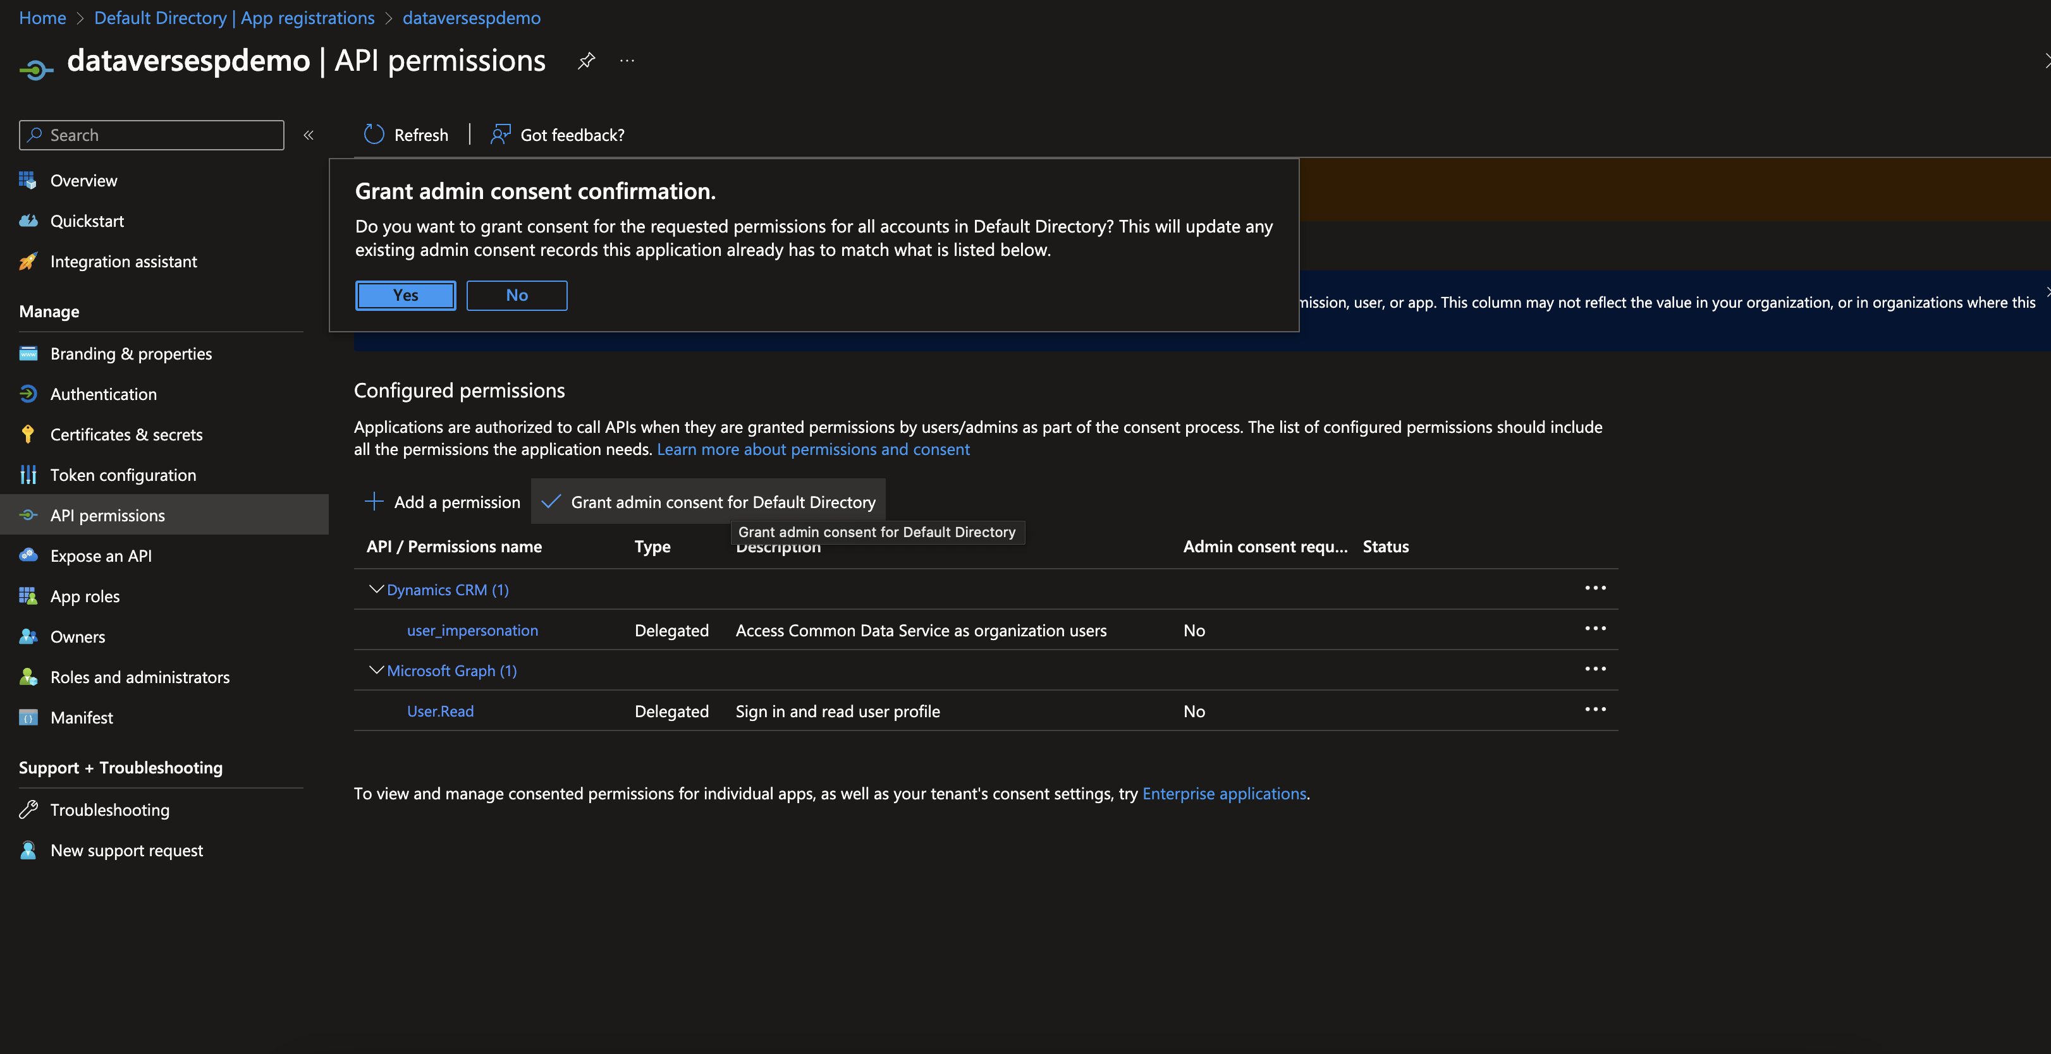2051x1054 pixels.
Task: Click the Token configuration bars icon
Action: pos(28,475)
